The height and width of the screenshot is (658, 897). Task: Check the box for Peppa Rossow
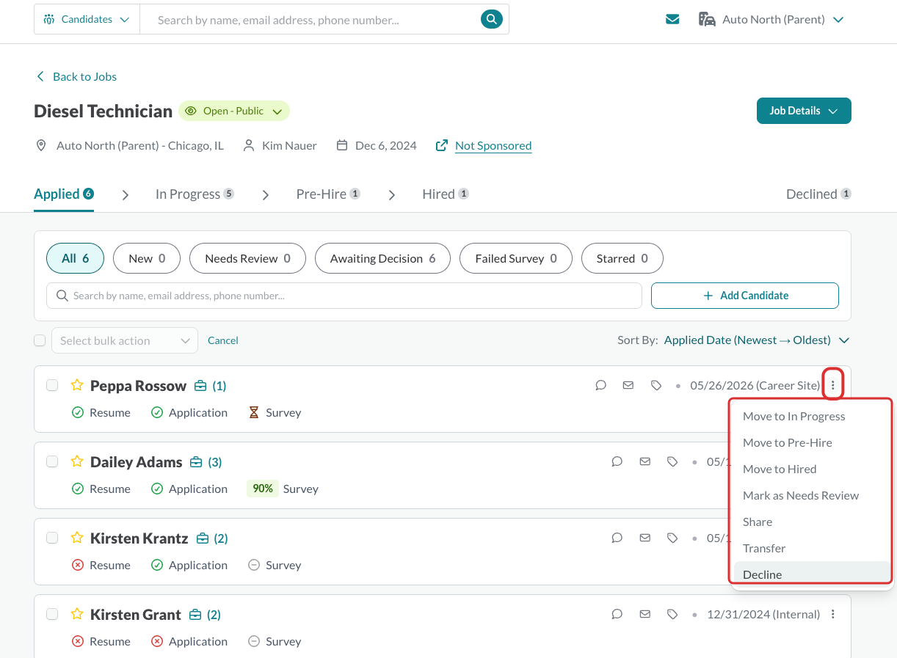52,385
